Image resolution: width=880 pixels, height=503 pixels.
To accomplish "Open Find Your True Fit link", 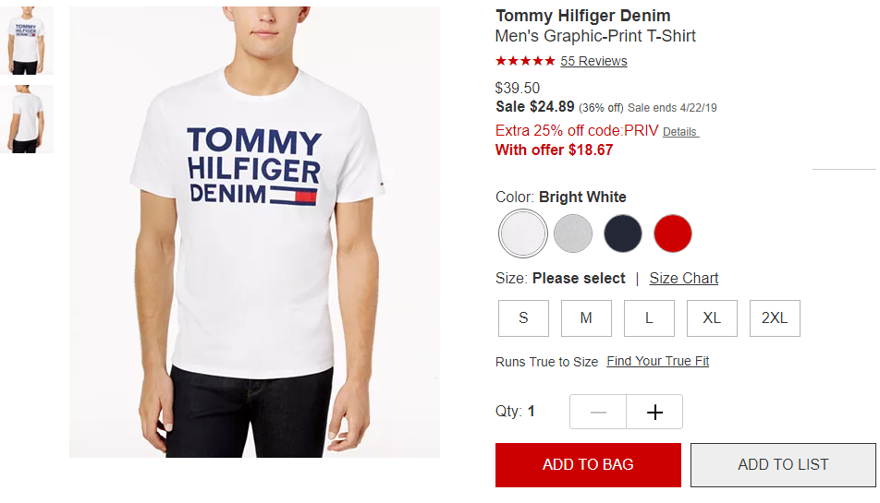I will [x=658, y=361].
